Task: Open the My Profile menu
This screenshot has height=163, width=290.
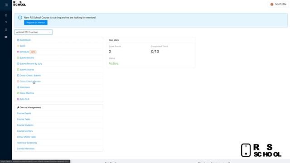Action: point(278,4)
